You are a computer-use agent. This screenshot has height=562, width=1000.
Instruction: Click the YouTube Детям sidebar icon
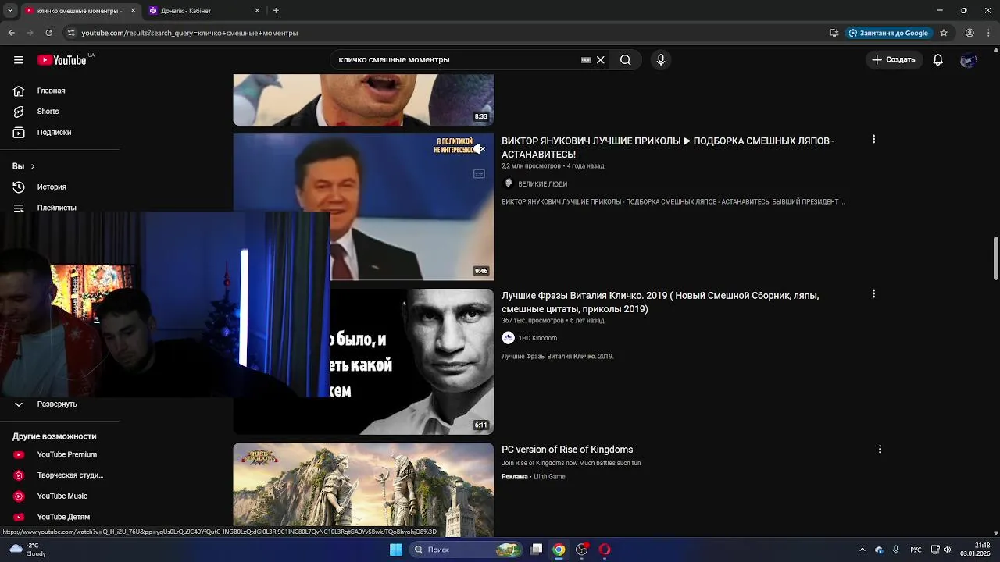click(x=19, y=517)
